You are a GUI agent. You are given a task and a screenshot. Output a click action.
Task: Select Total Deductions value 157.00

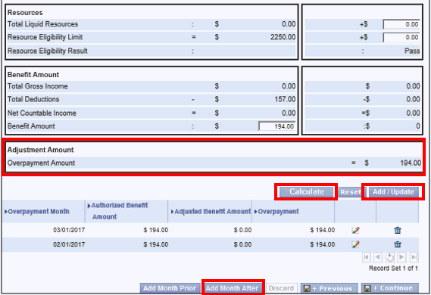pos(285,99)
